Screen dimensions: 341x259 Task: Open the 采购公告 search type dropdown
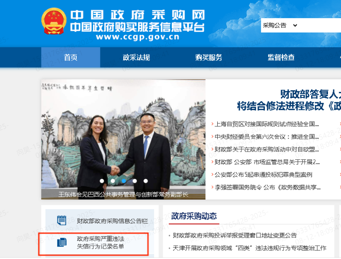(x=280, y=26)
